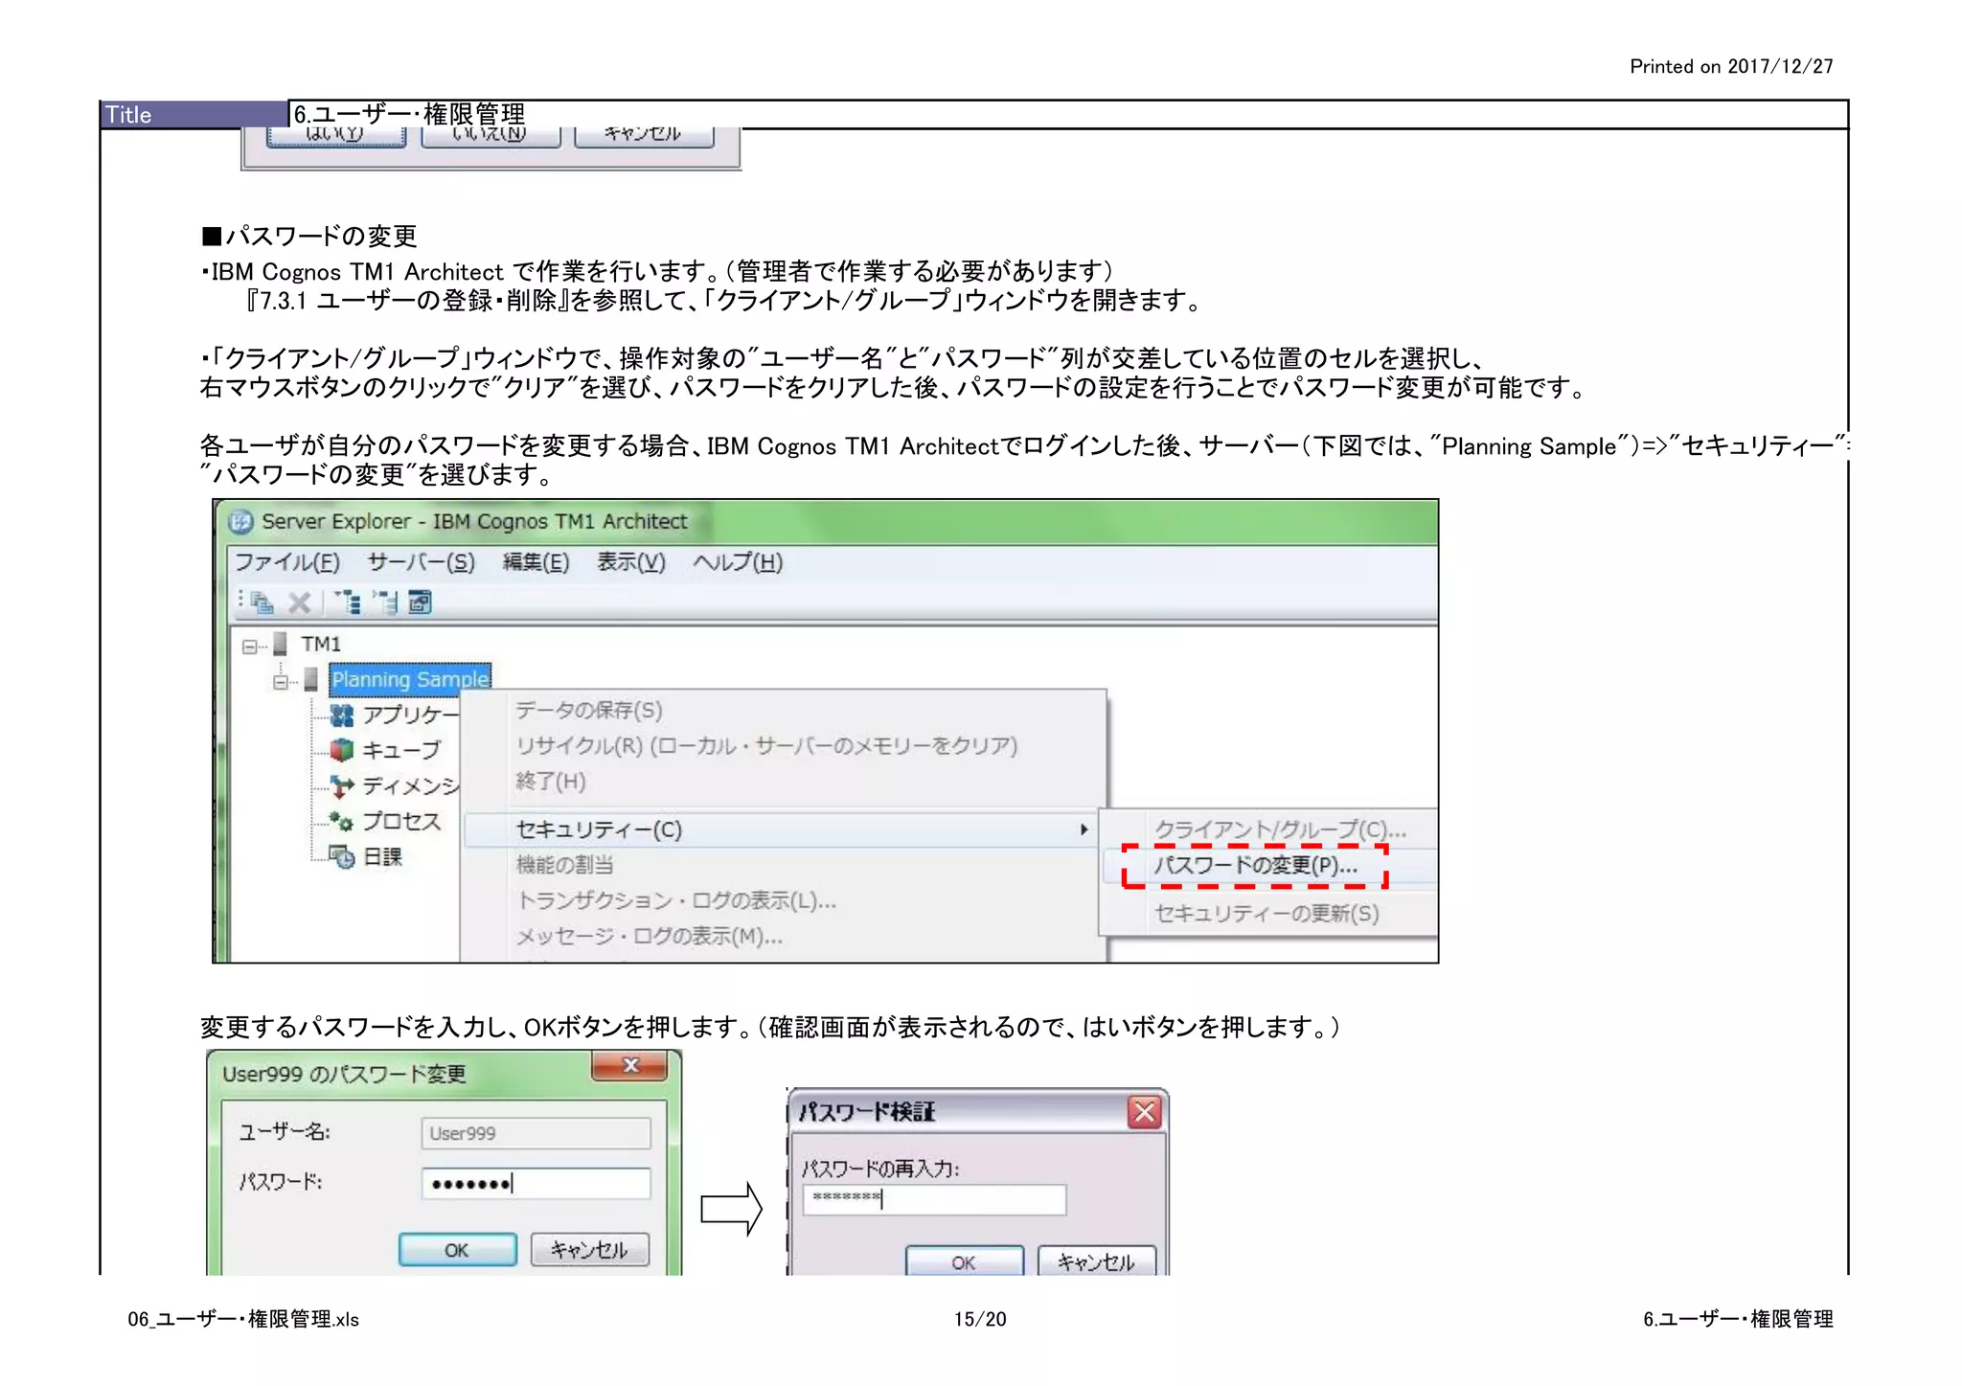The image size is (1962, 1386).
Task: Collapse the Planning Sample tree node
Action: point(280,682)
